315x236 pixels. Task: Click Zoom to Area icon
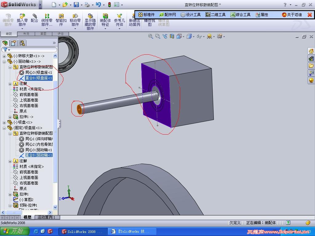point(158,36)
